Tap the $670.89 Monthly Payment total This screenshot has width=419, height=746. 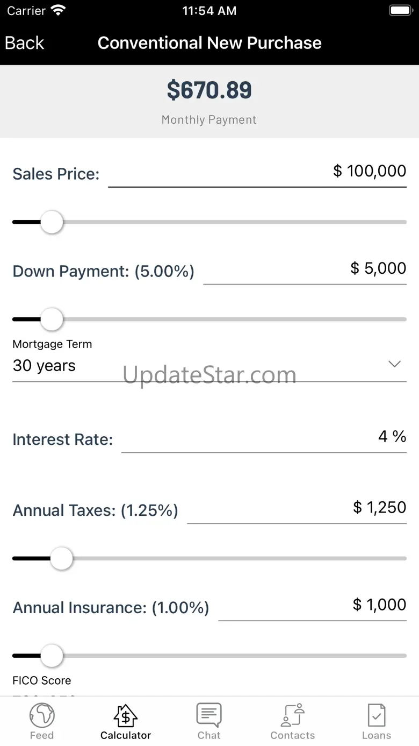coord(209,90)
